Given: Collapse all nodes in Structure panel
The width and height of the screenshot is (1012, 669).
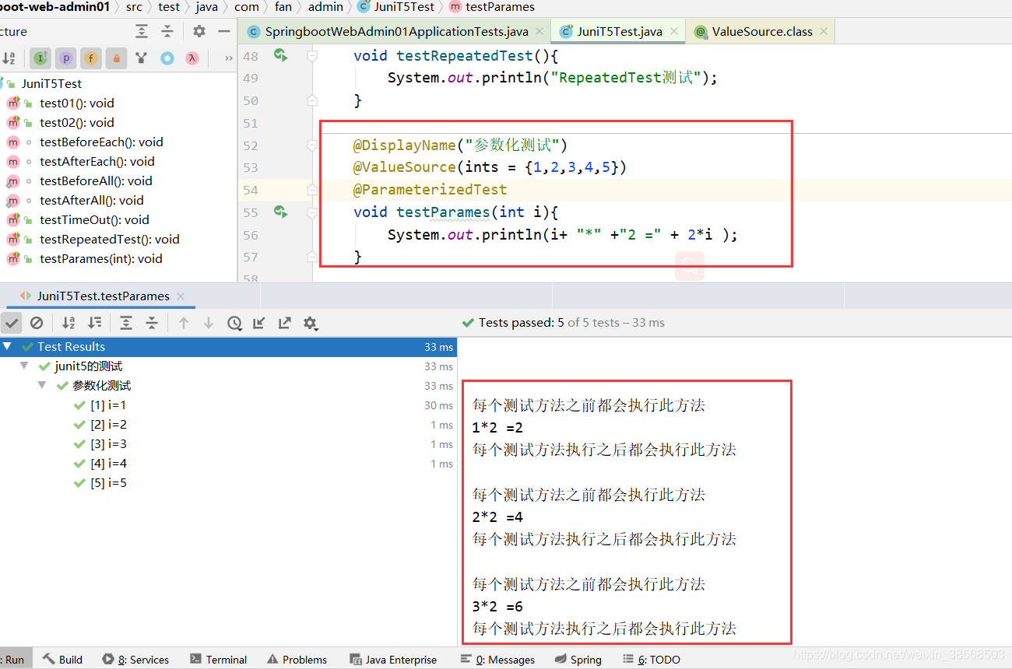Looking at the screenshot, I should (x=167, y=31).
